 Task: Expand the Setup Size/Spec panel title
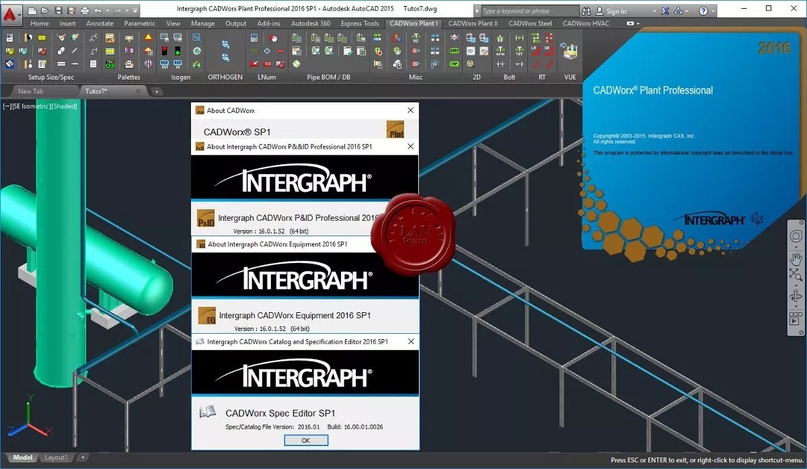coord(51,77)
